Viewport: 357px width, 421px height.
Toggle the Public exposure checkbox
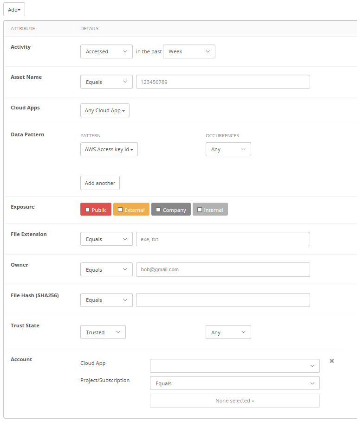coord(87,210)
